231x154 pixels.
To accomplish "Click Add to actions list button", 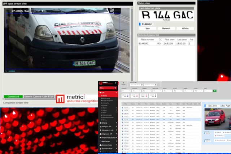I will click(x=220, y=140).
